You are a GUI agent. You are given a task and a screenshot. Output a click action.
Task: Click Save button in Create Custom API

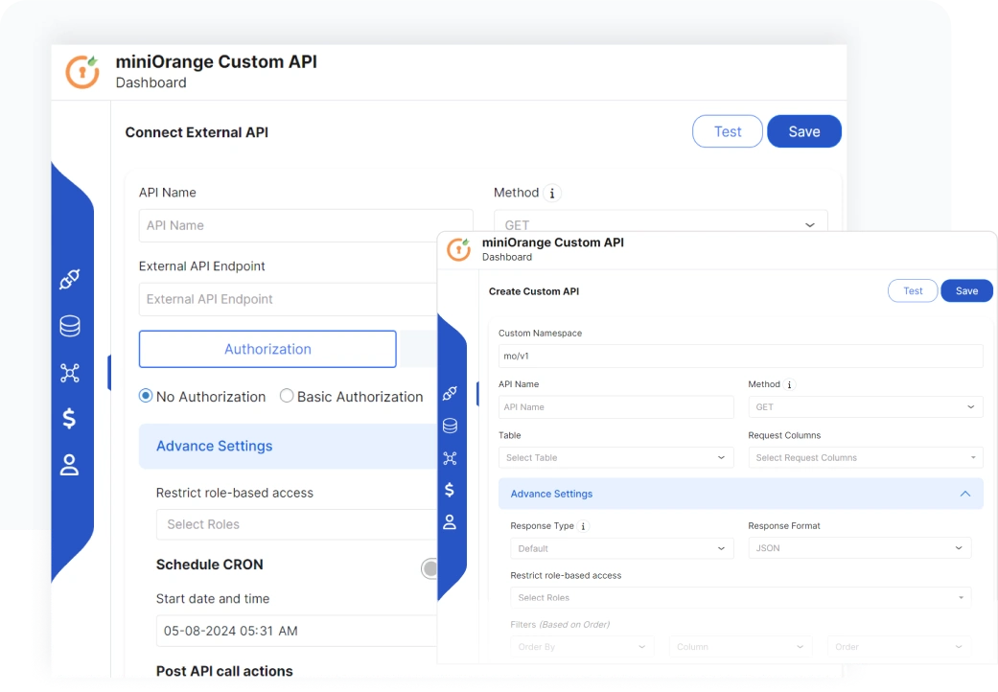coord(966,290)
